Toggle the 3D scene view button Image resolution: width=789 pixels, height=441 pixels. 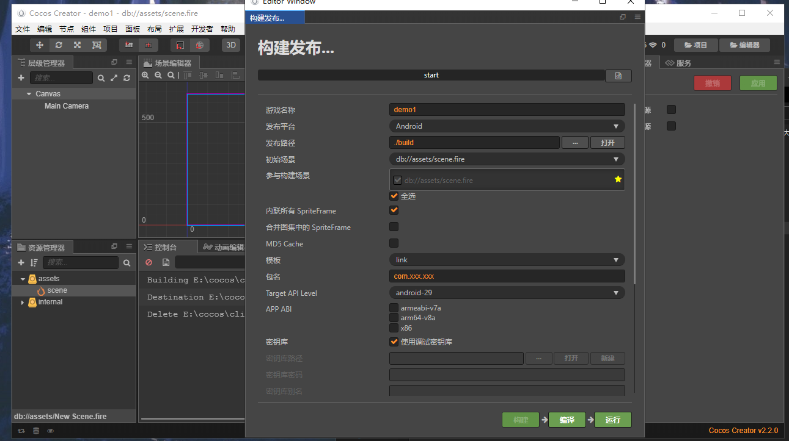pos(231,45)
